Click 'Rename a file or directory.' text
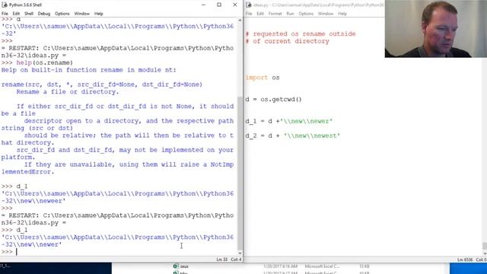487x274 pixels. click(68, 92)
